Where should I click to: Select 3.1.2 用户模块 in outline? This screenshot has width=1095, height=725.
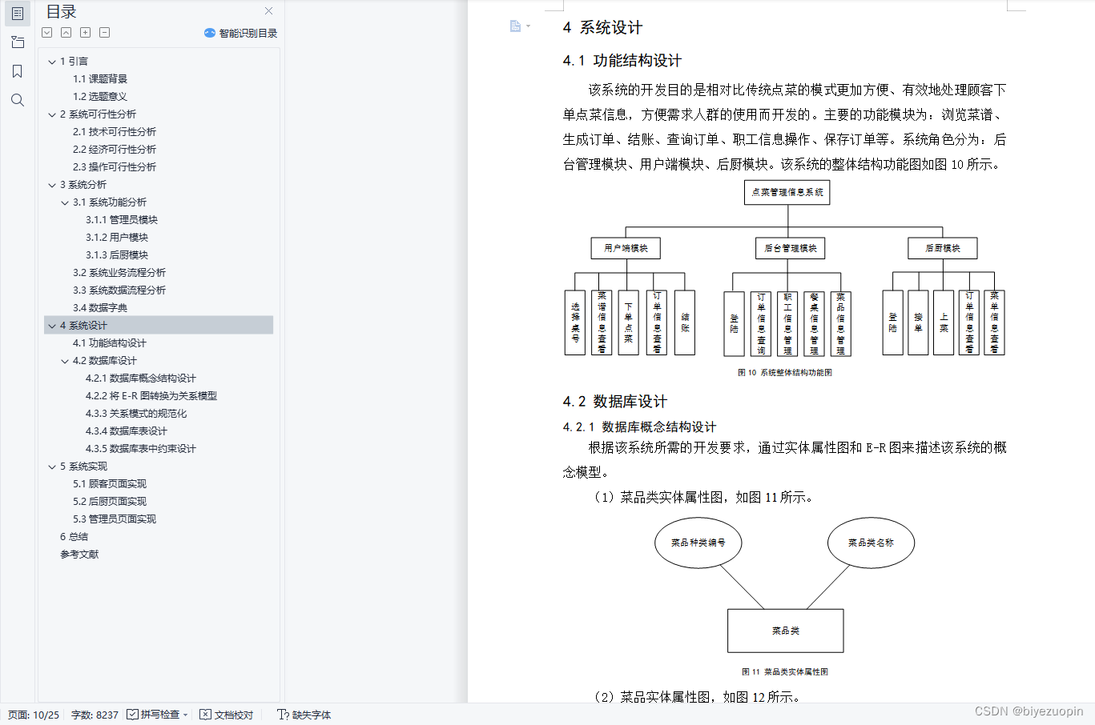click(117, 238)
